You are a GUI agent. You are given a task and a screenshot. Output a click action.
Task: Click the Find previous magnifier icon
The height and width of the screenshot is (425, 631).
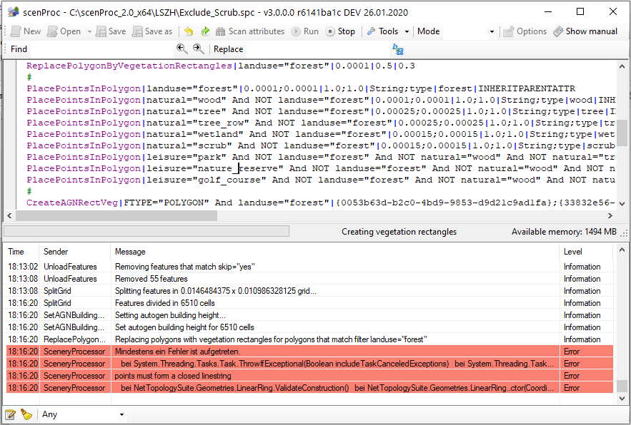click(182, 49)
